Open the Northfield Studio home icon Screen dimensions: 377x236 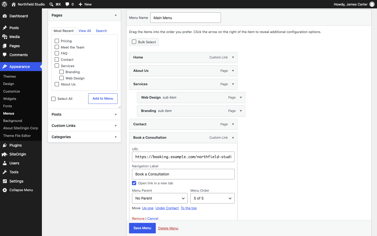pyautogui.click(x=14, y=4)
